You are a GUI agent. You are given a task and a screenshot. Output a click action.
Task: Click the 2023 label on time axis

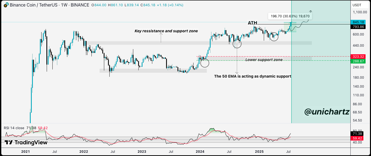tap(142, 151)
